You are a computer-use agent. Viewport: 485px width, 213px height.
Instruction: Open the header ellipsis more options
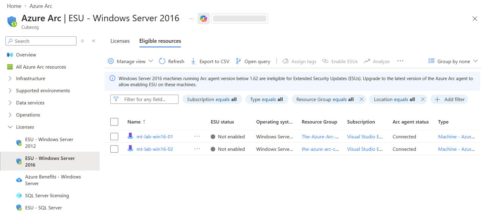(191, 19)
